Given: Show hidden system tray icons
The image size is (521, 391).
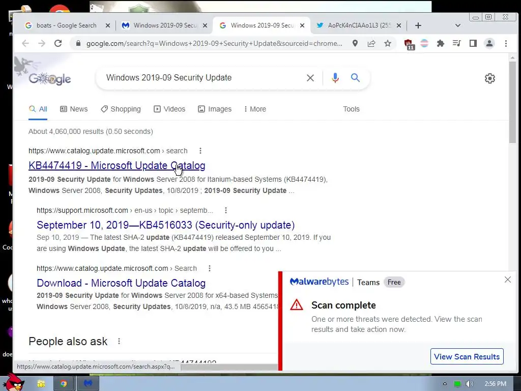Looking at the screenshot, I should click(x=445, y=384).
